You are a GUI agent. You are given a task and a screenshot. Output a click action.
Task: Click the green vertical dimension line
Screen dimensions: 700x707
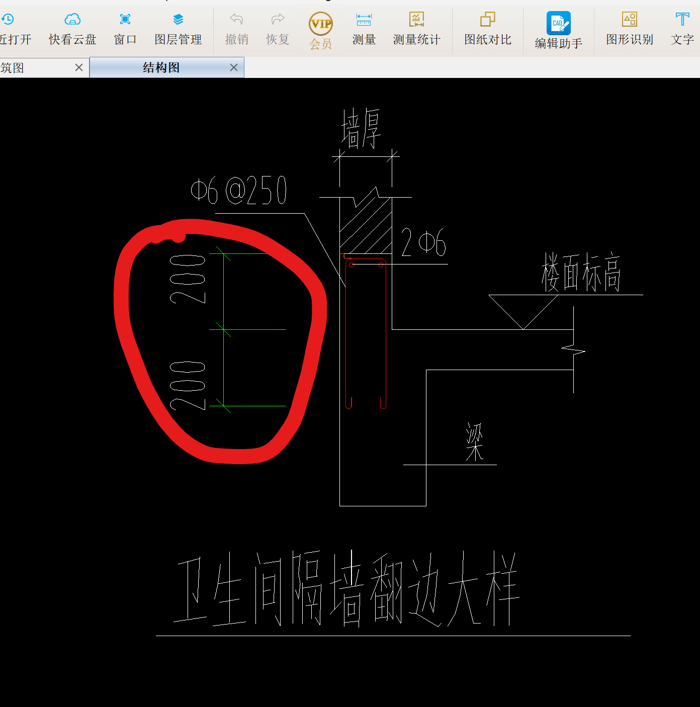pos(223,329)
